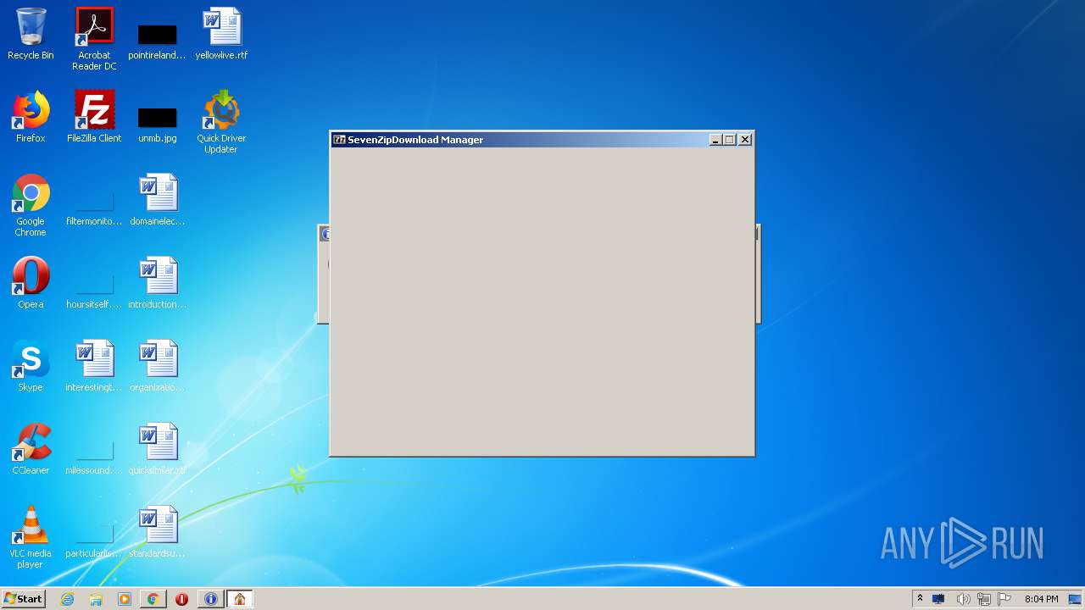This screenshot has width=1085, height=610.
Task: Launch Acrobat Reader DC shortcut
Action: click(x=94, y=39)
